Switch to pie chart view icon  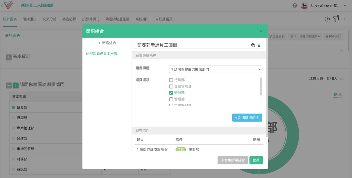[335, 95]
